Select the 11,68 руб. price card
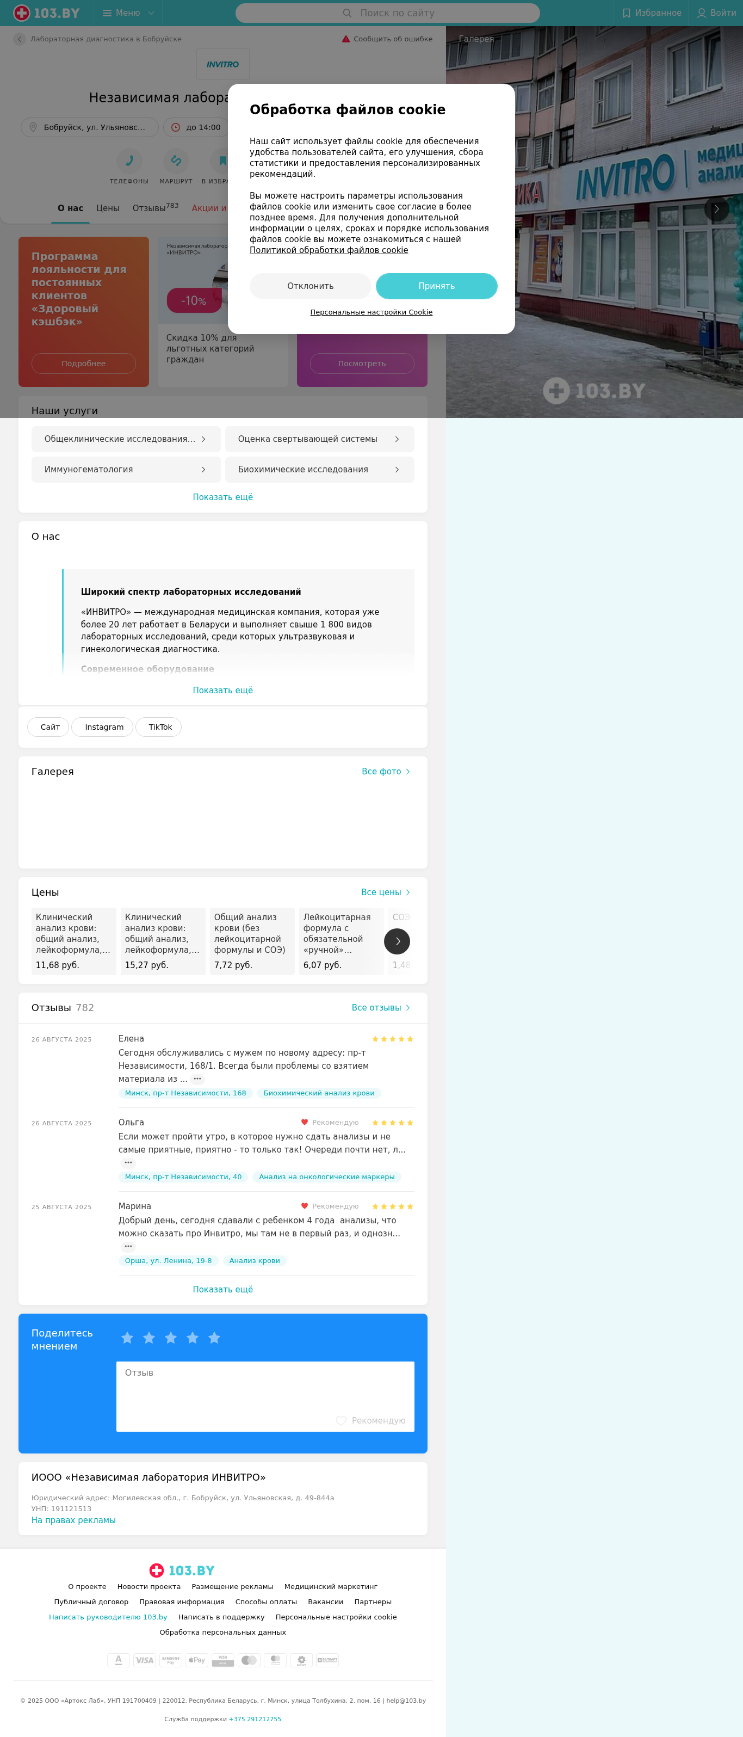Viewport: 743px width, 1737px height. [73, 941]
